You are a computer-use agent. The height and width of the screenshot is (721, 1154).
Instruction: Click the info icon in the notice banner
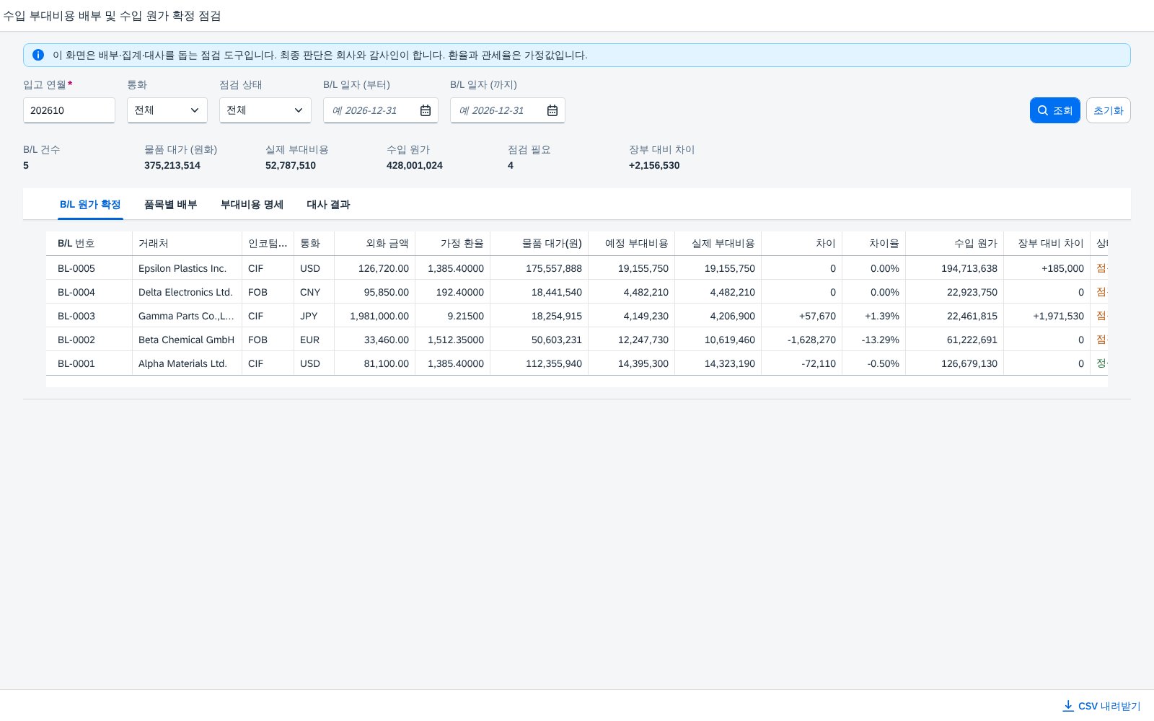[x=38, y=55]
